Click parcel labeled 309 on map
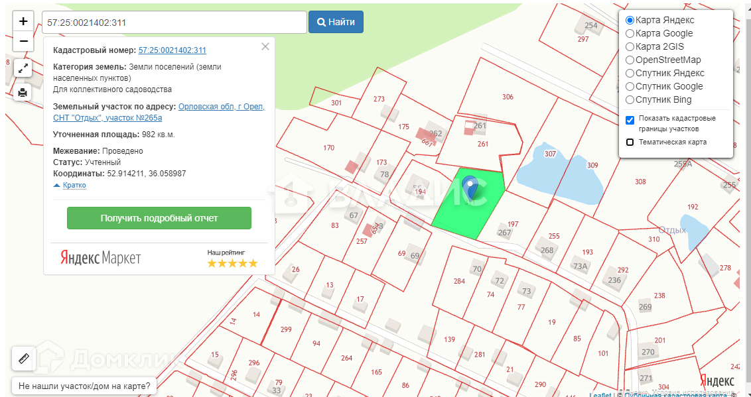 click(x=592, y=166)
